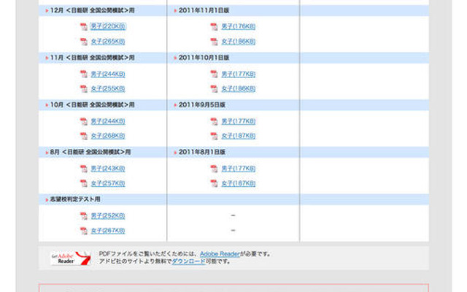Click PDF icon beside 男子(244KB) in 10月 section

(84, 122)
